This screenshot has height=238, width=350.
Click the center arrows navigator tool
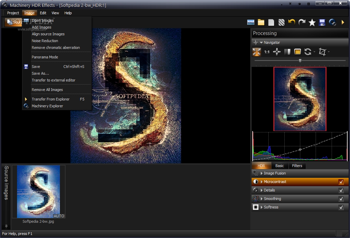pyautogui.click(x=277, y=52)
